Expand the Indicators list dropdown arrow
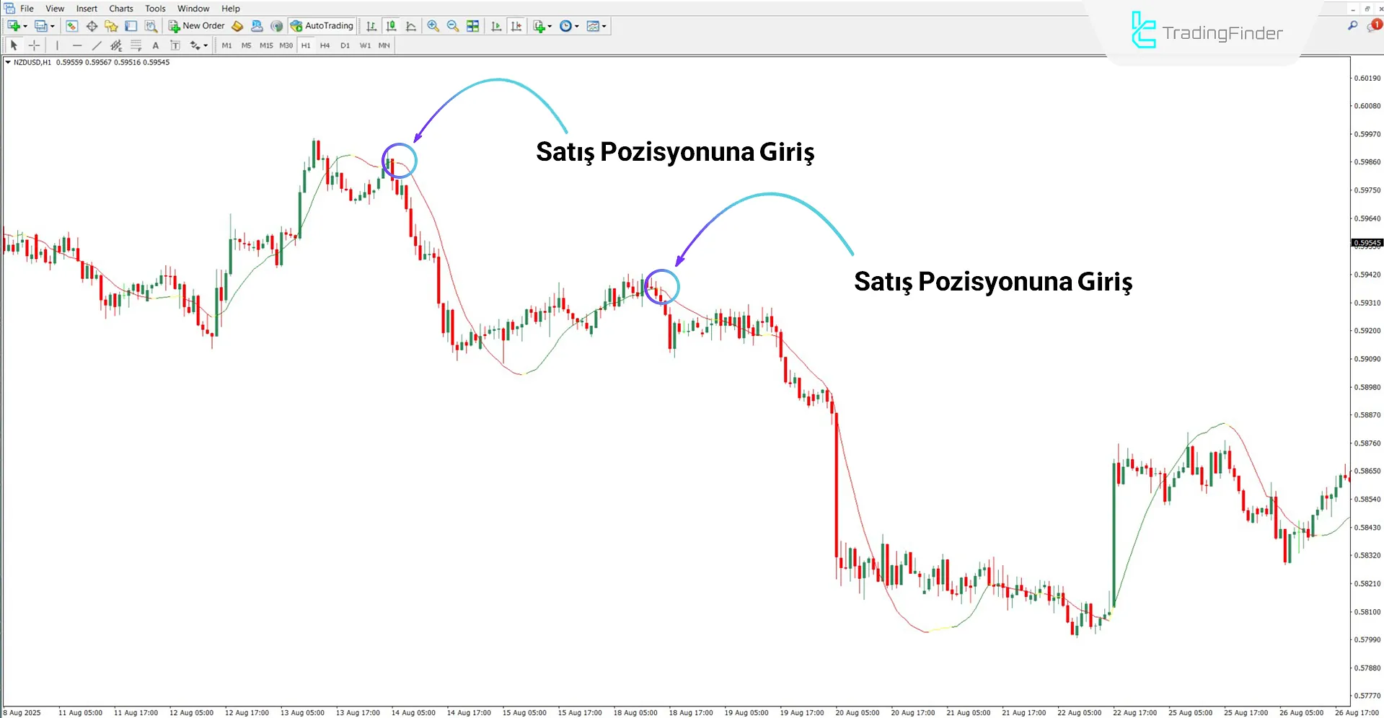The width and height of the screenshot is (1384, 718). pos(550,26)
